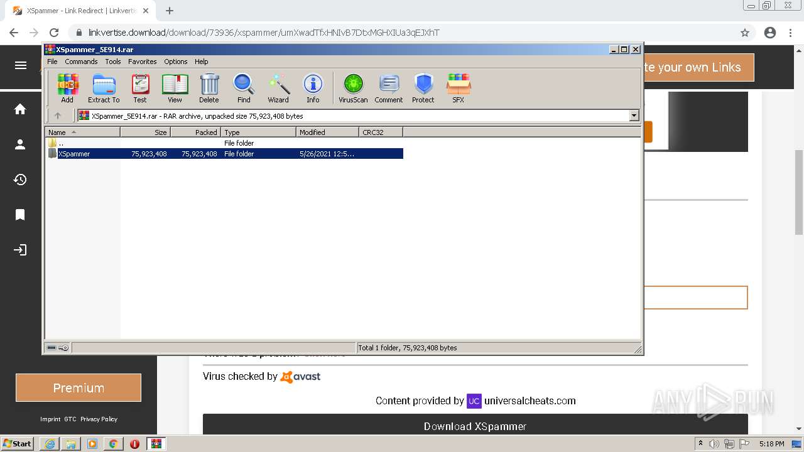The image size is (804, 452).
Task: Show archive Info
Action: tap(313, 88)
